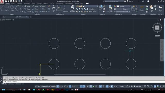The width and height of the screenshot is (165, 93).
Task: Click Insert block icon
Action: point(101,8)
